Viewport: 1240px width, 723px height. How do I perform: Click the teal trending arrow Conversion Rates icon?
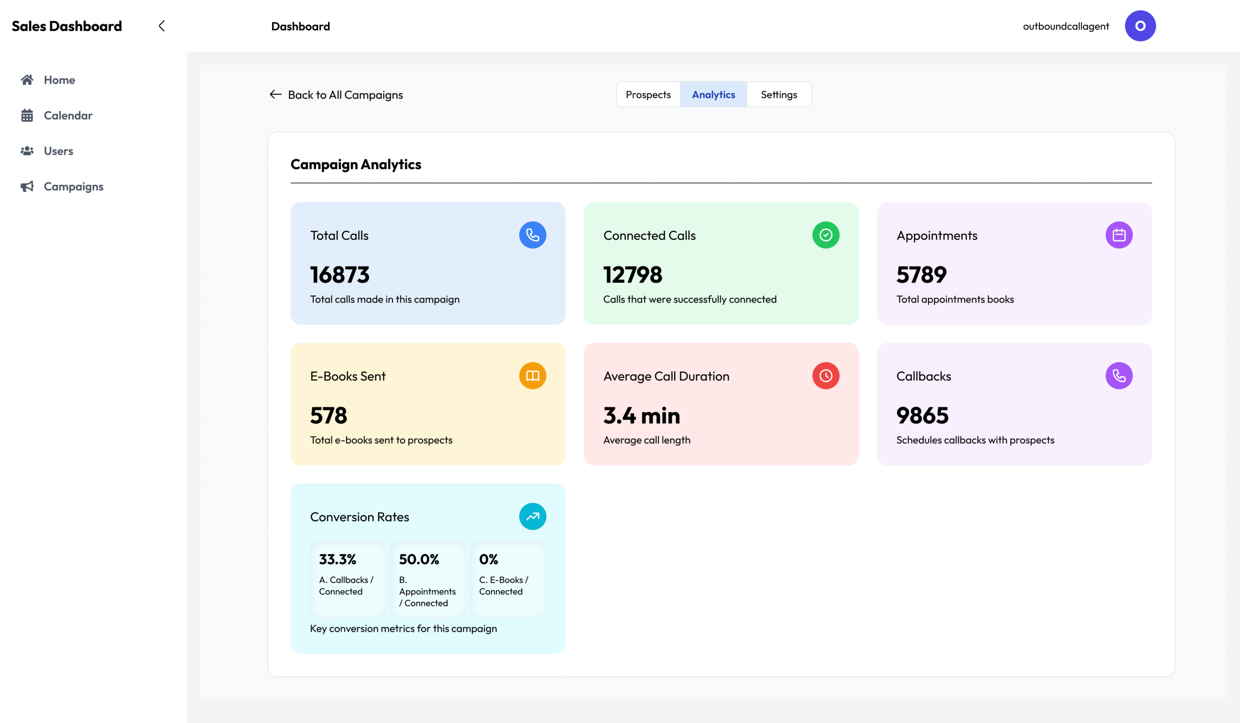pyautogui.click(x=532, y=516)
